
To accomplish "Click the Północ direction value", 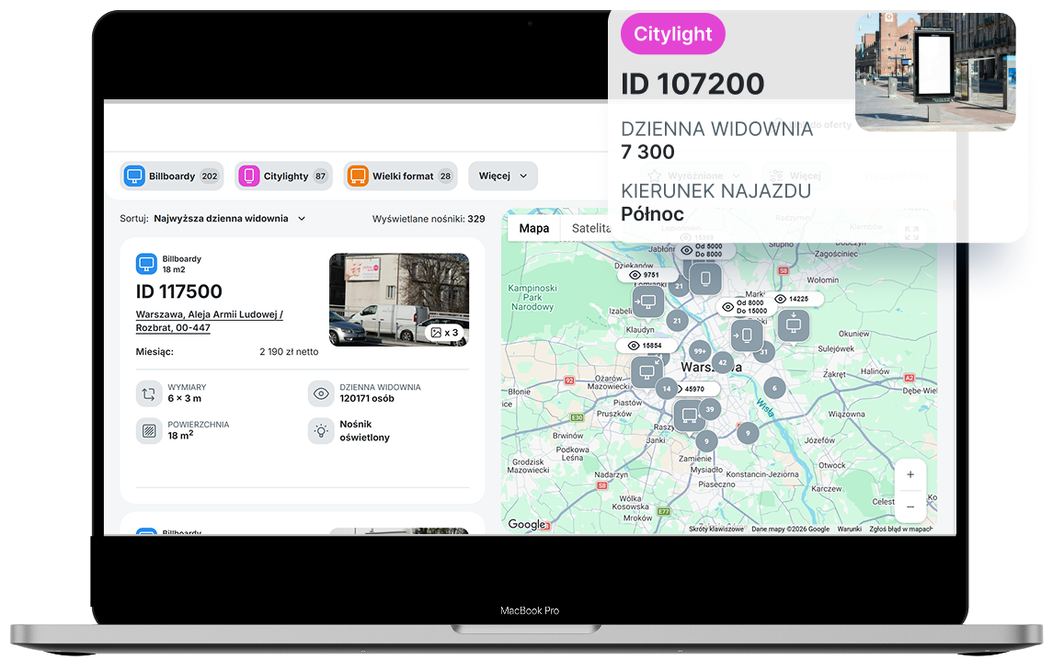I will point(652,214).
